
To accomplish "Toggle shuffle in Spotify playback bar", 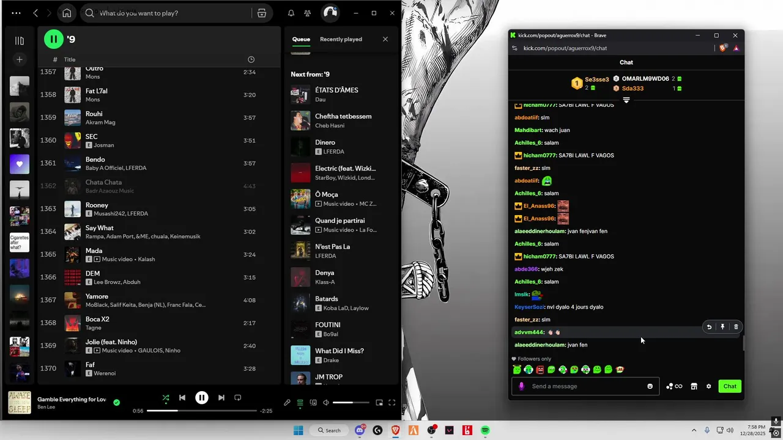I will (x=166, y=398).
